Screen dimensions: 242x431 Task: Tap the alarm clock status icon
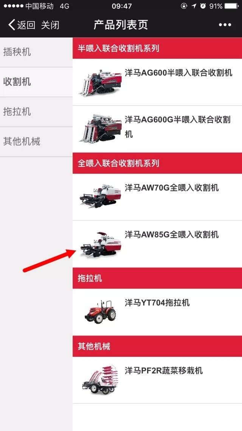[x=203, y=6]
